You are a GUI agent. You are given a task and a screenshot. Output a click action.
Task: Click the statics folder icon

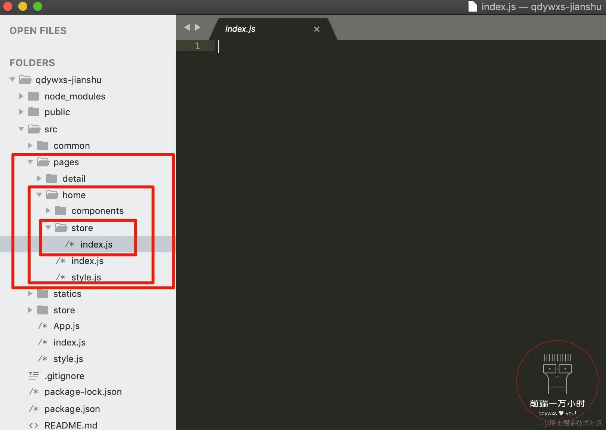[x=43, y=294]
